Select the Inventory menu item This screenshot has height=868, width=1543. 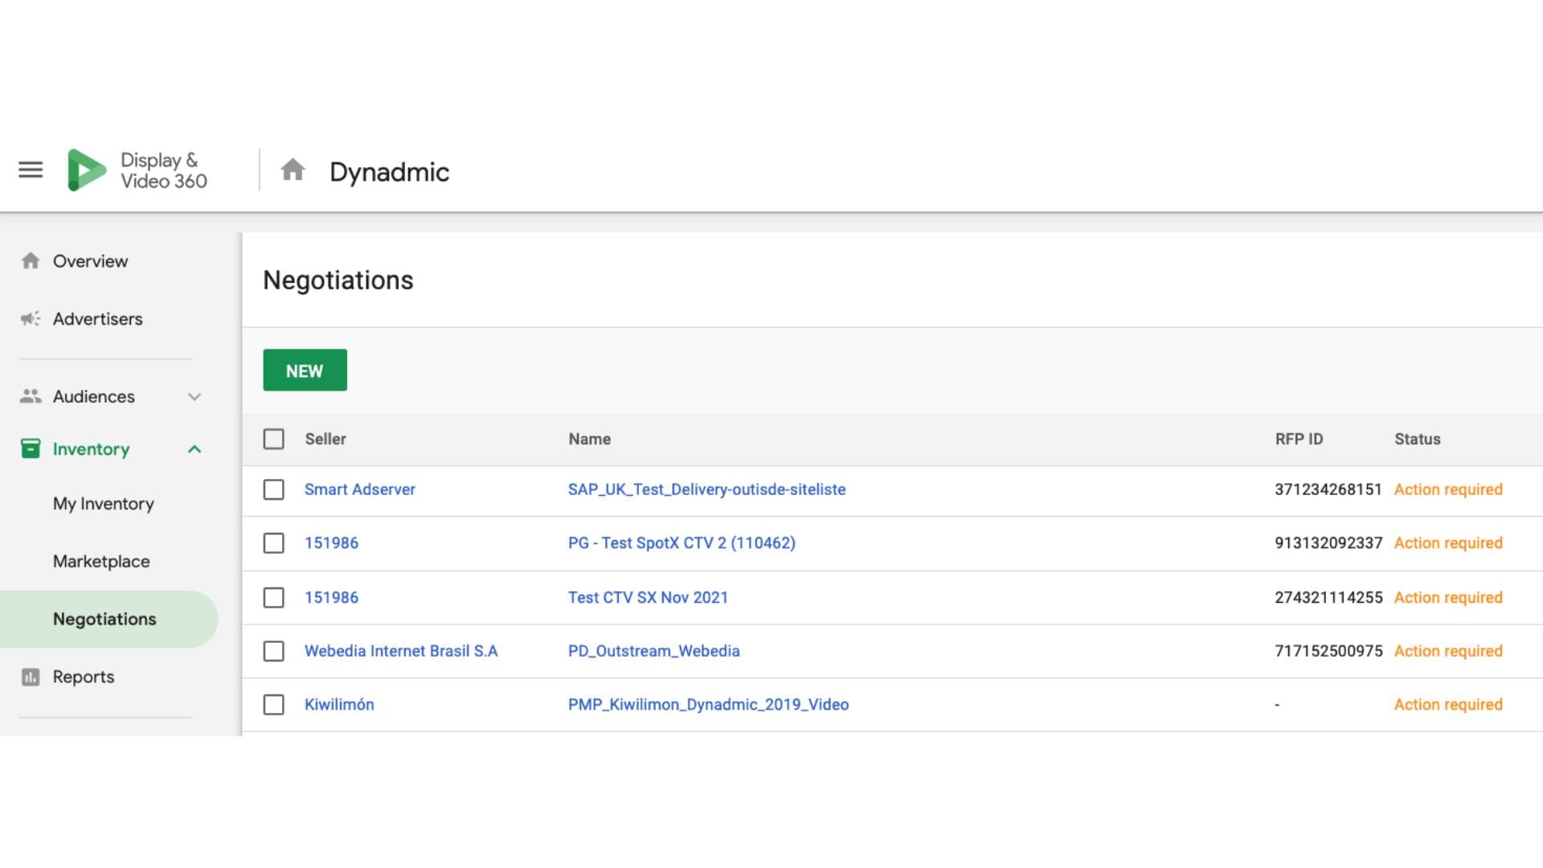click(91, 449)
